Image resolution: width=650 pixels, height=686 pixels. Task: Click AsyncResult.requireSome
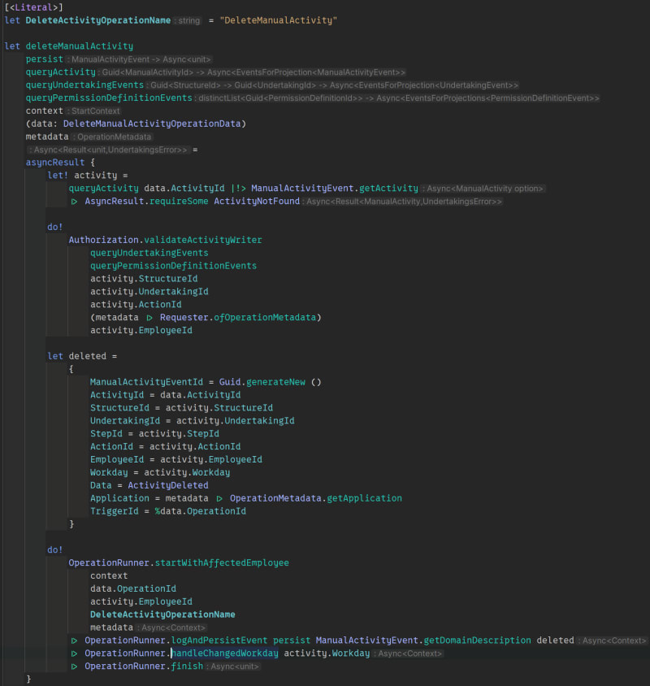(x=146, y=201)
